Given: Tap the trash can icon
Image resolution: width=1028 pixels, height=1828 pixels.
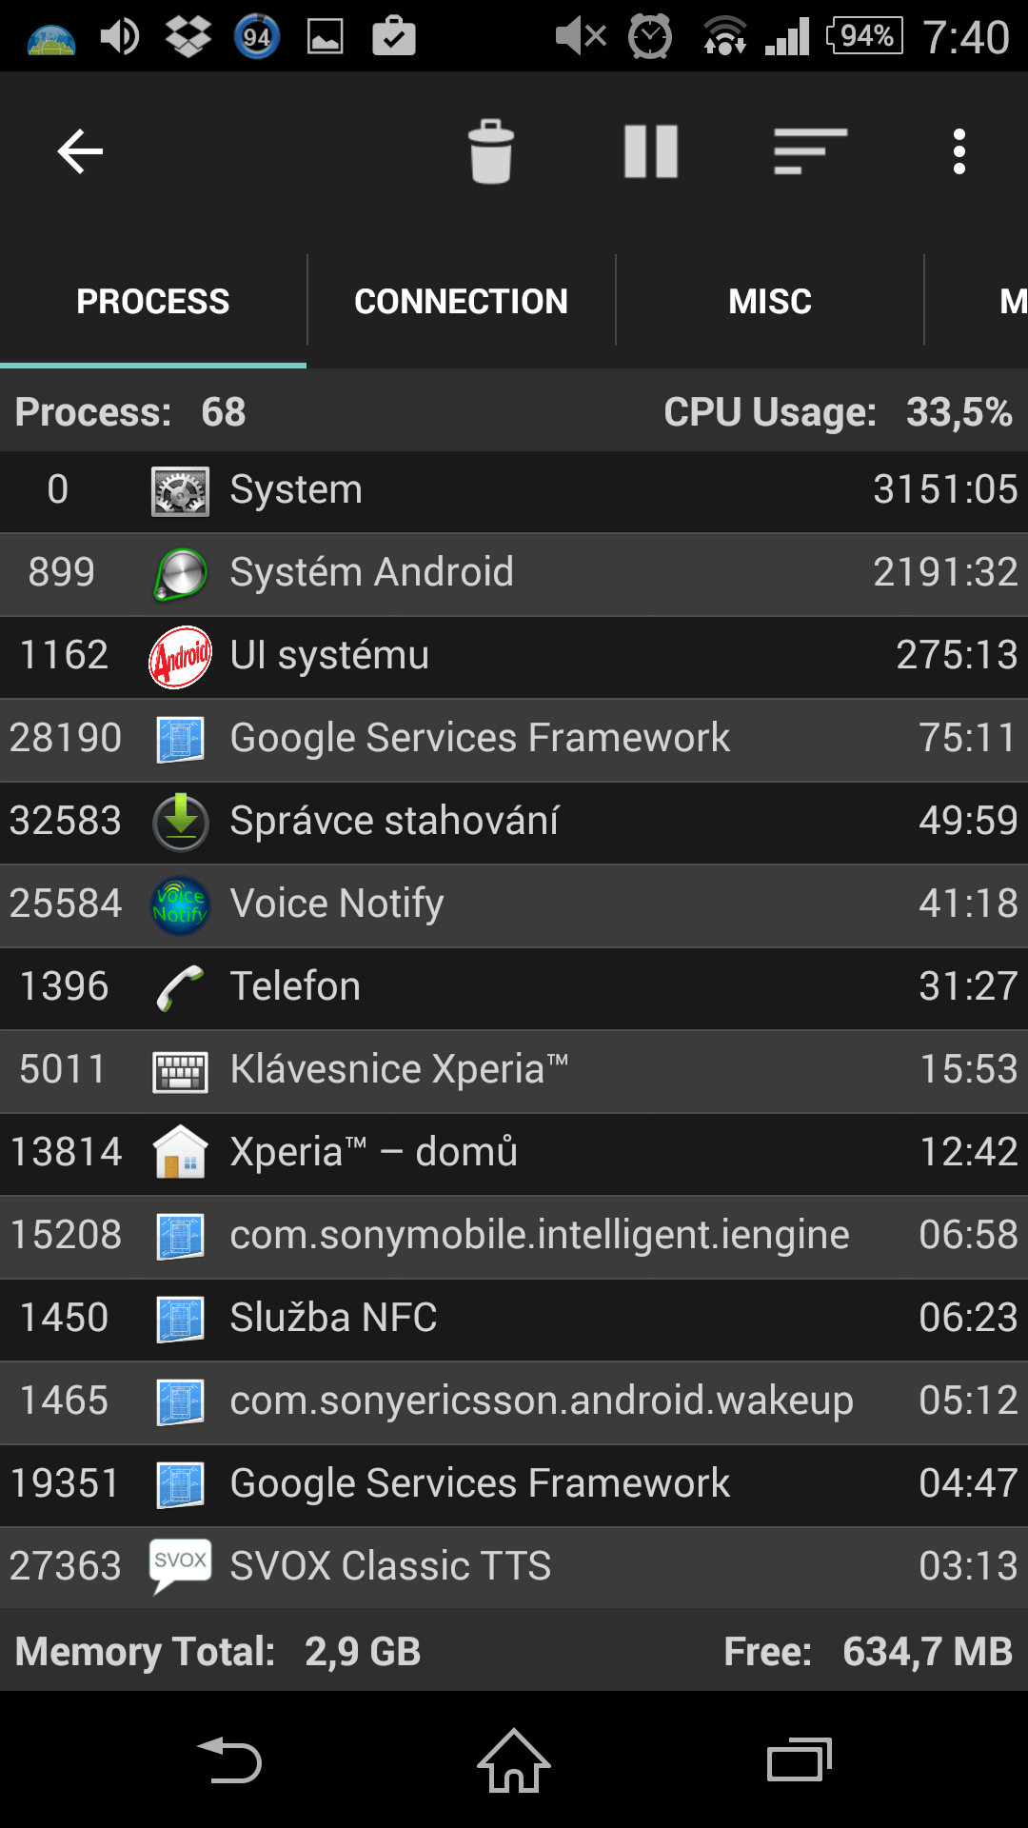Looking at the screenshot, I should coord(491,151).
